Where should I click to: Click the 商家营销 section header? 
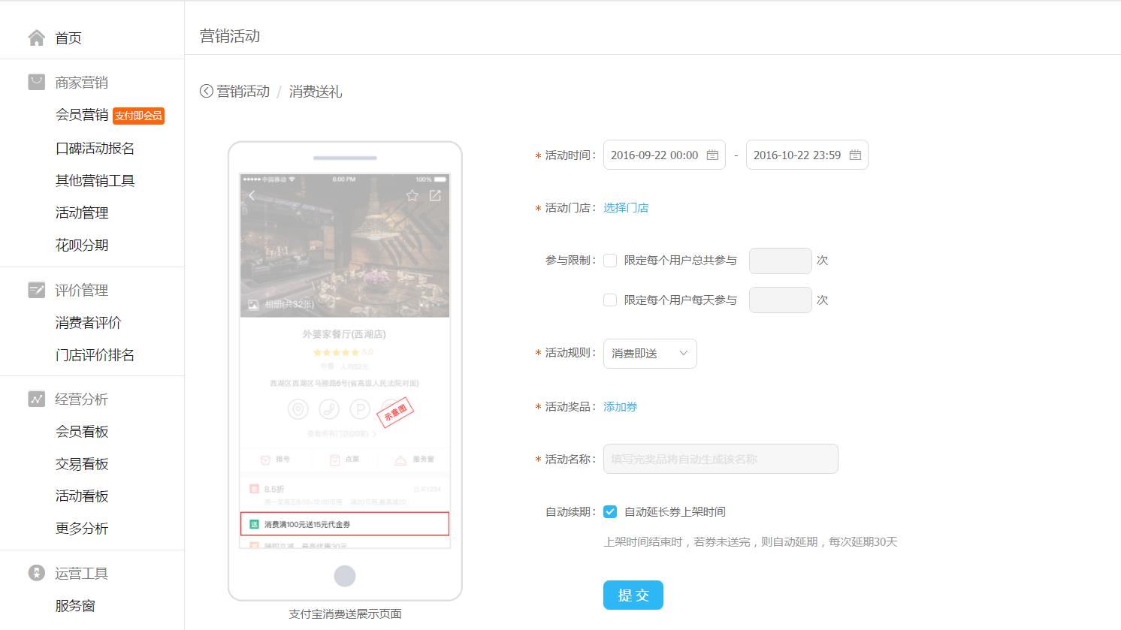(81, 83)
